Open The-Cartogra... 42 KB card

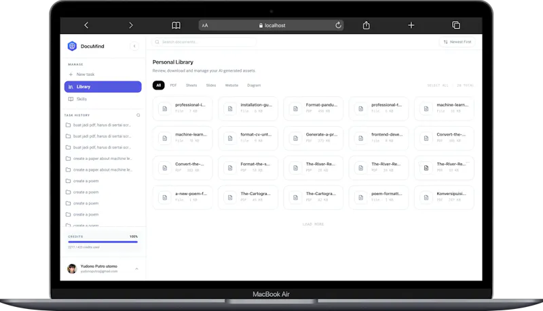click(313, 198)
